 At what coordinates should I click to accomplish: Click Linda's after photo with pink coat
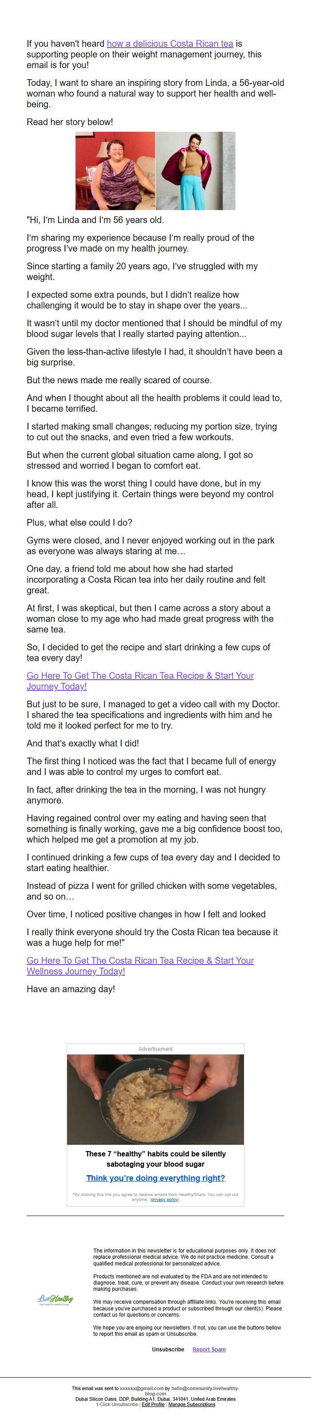pos(195,171)
